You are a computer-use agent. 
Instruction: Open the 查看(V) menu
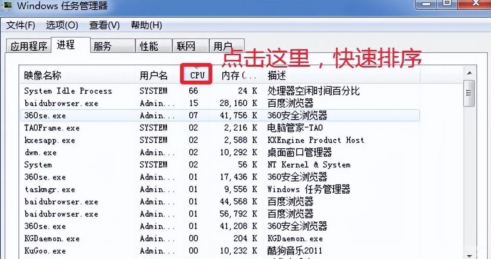(104, 26)
